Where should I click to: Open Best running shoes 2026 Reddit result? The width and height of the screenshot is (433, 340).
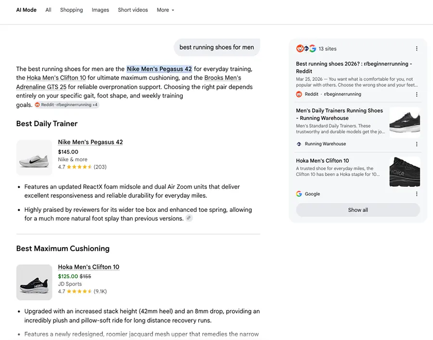(354, 67)
